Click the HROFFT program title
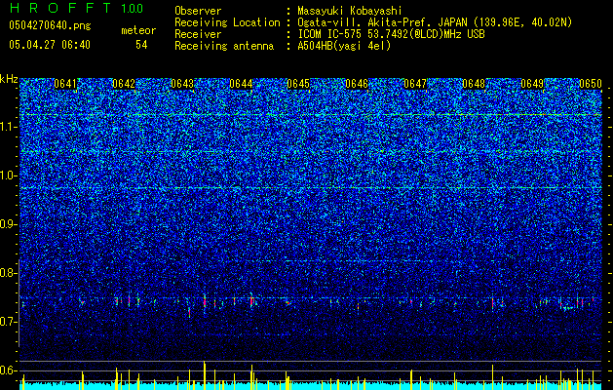Viewport: 613px width, 390px height. click(x=60, y=8)
